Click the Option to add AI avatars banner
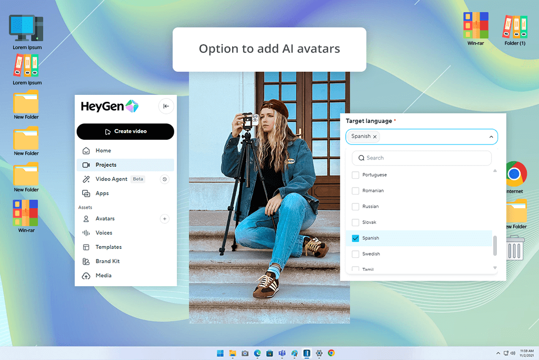The image size is (539, 360). coord(269,49)
